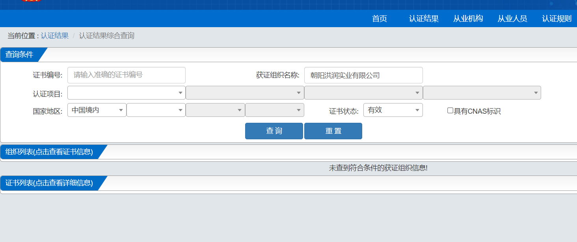Select the 查询条件 panel header
Viewport: 577px width, 242px height.
click(x=19, y=55)
